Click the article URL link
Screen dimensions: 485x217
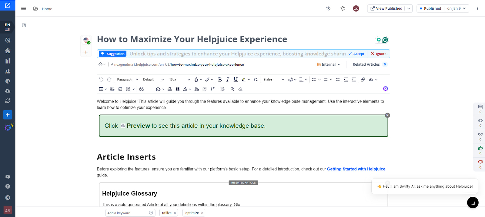(179, 64)
